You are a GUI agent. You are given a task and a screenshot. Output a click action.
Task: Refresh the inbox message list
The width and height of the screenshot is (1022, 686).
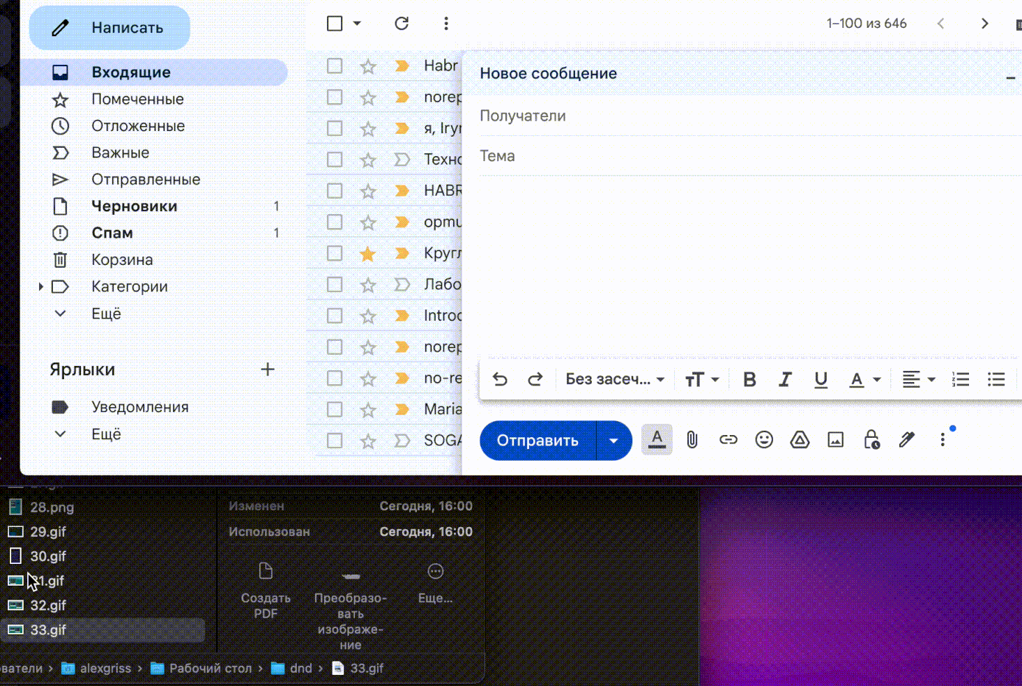pos(402,24)
